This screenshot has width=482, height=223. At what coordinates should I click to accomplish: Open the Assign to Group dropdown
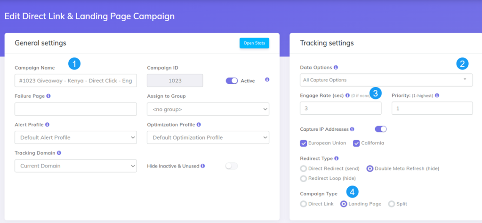click(208, 109)
